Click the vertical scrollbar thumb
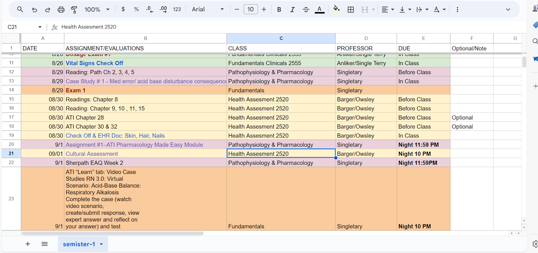Viewport: 538px width, 253px height. (524, 62)
